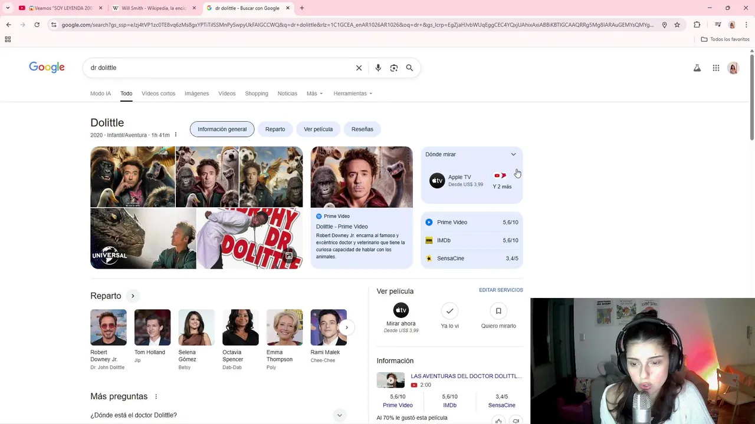Open the Más search filter dropdown
This screenshot has width=755, height=424.
(x=314, y=94)
